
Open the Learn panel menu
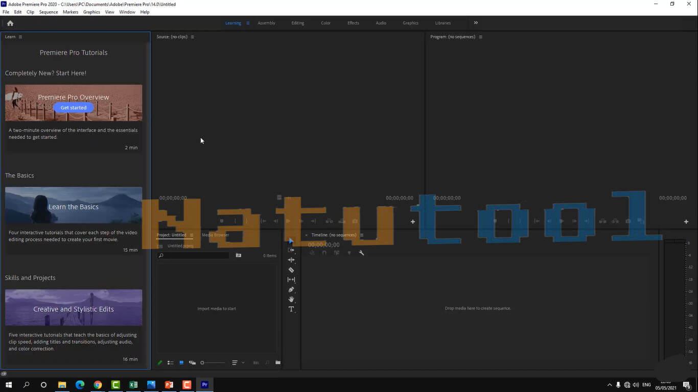[20, 37]
